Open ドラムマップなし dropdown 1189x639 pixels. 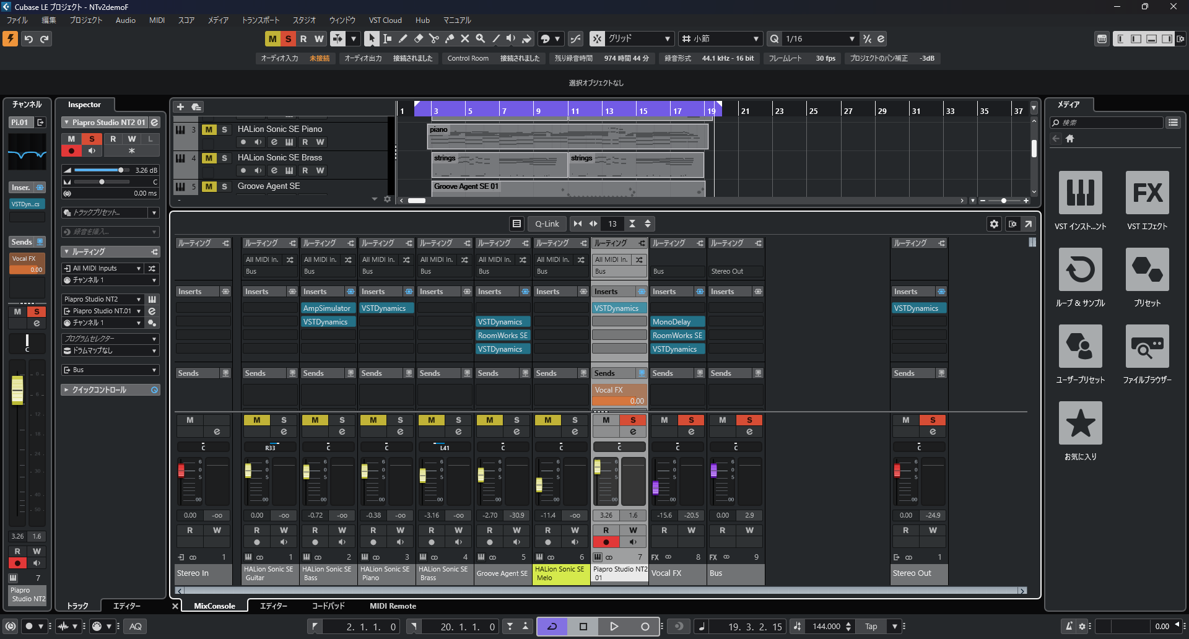[x=110, y=350]
